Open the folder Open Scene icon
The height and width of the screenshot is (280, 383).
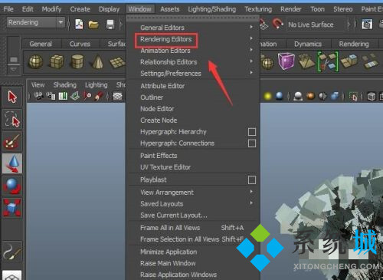click(93, 25)
